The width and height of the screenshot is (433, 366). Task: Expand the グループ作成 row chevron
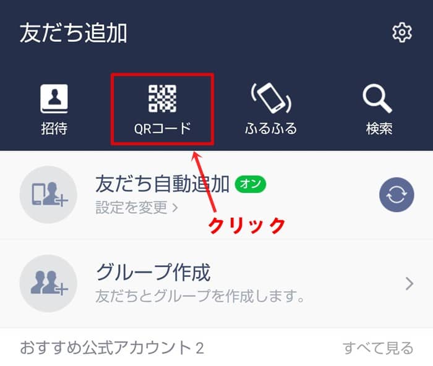coord(409,284)
